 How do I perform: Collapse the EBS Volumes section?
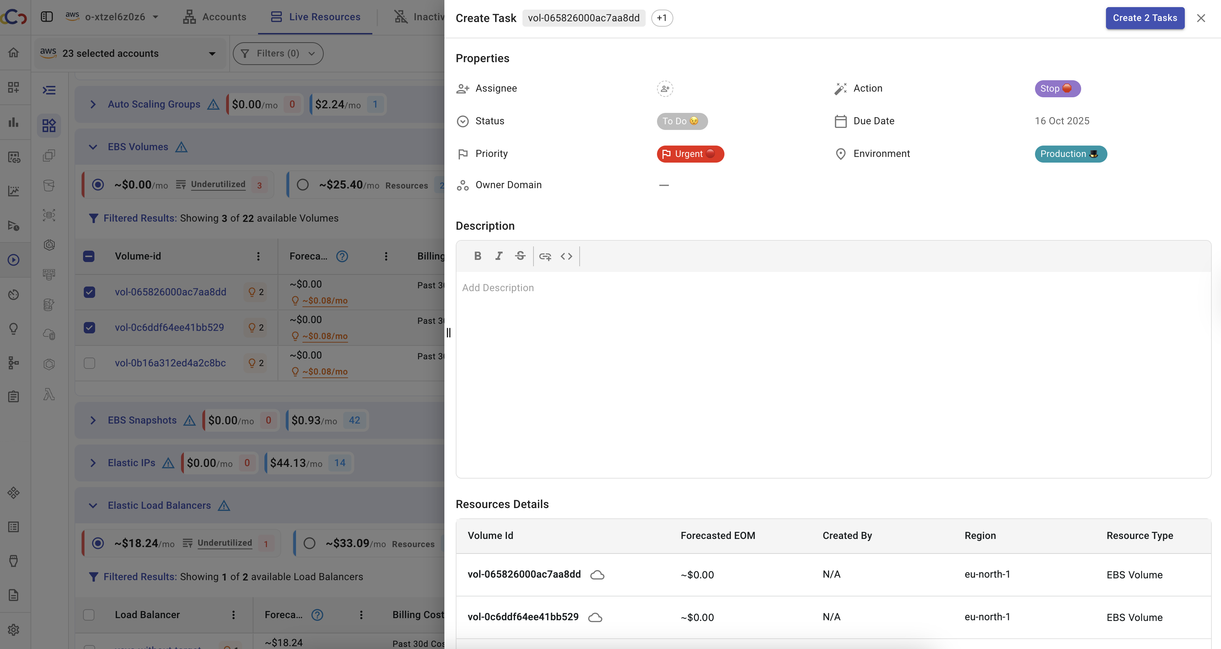click(93, 147)
